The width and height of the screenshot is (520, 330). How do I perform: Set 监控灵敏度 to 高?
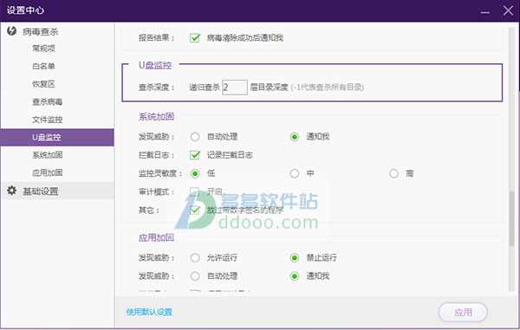click(393, 173)
